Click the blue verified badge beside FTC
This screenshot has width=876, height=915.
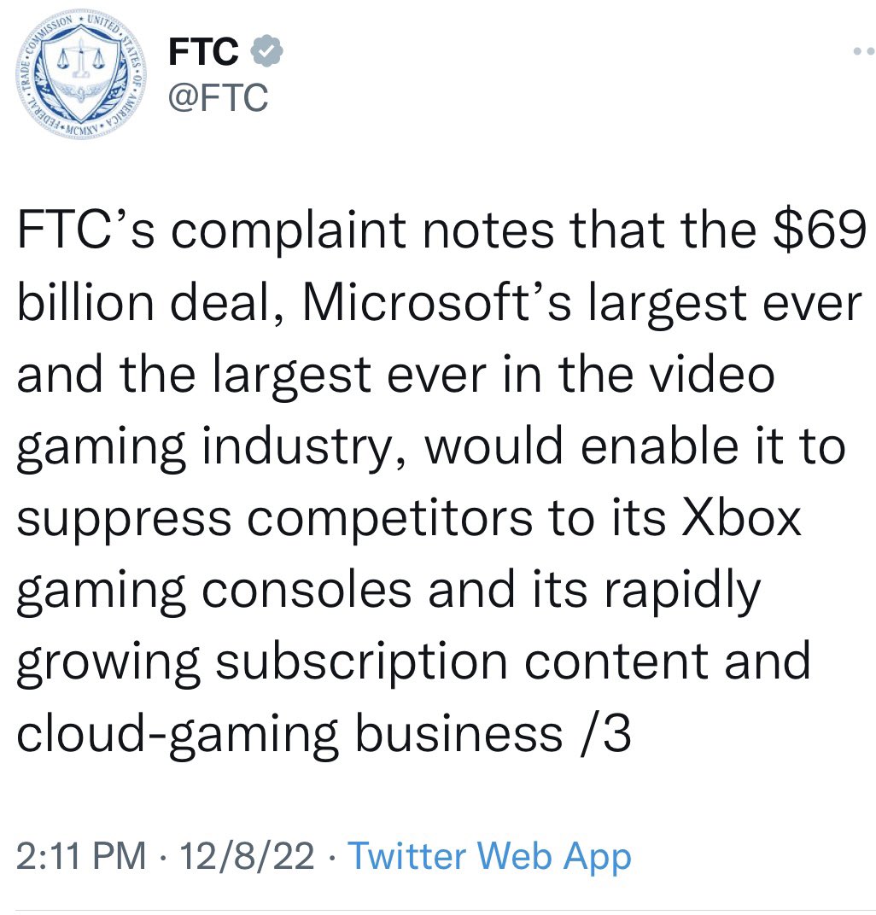click(x=266, y=51)
